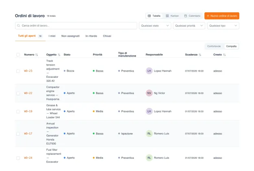The image size is (254, 171).
Task: Click Nuovo ordine di lavoro button
Action: click(x=222, y=16)
